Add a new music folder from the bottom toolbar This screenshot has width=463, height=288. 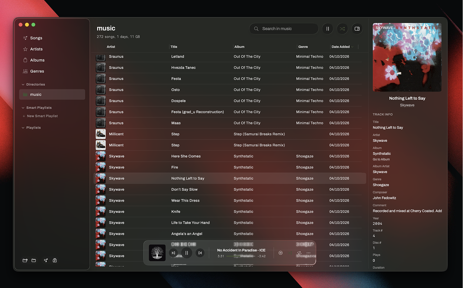pos(25,260)
